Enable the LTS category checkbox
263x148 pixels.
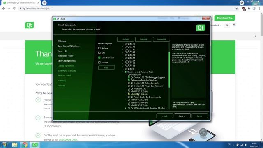pos(99,53)
